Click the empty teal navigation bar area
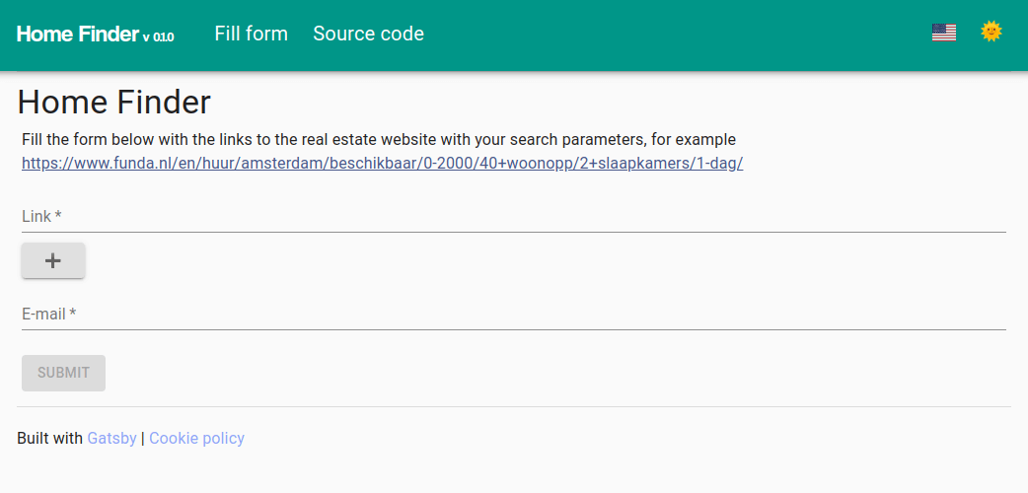This screenshot has height=493, width=1028. (671, 35)
